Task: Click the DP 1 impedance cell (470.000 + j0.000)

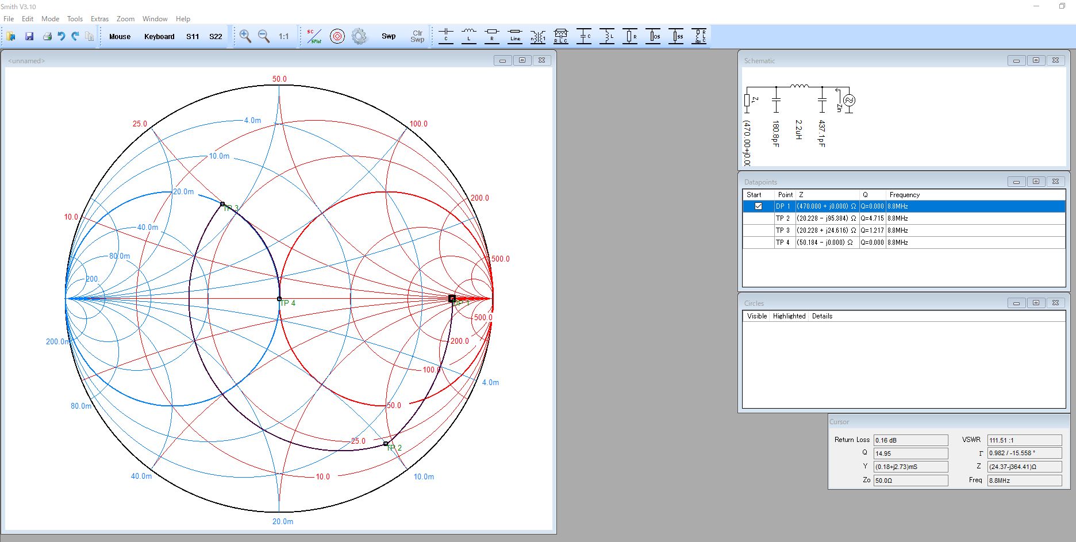Action: pyautogui.click(x=827, y=206)
